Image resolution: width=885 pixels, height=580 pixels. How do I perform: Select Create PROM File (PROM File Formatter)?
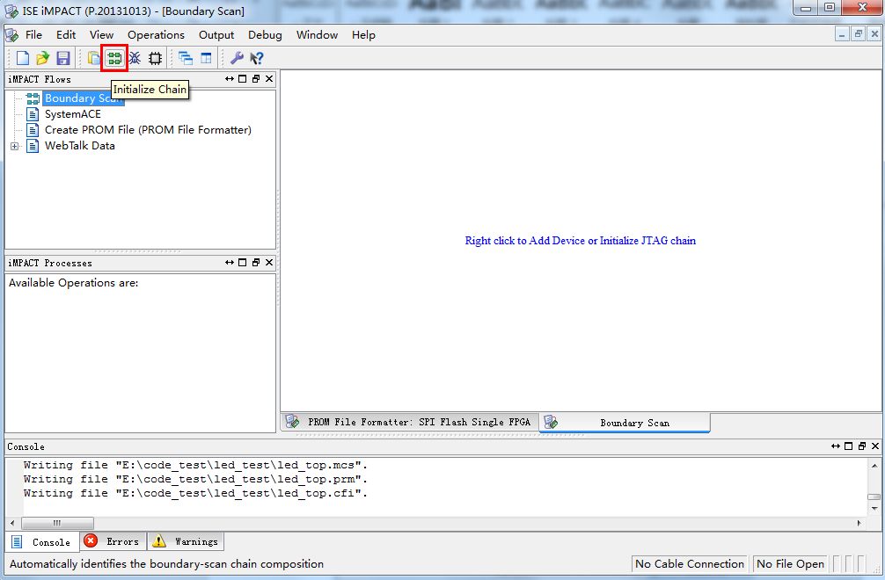(148, 130)
